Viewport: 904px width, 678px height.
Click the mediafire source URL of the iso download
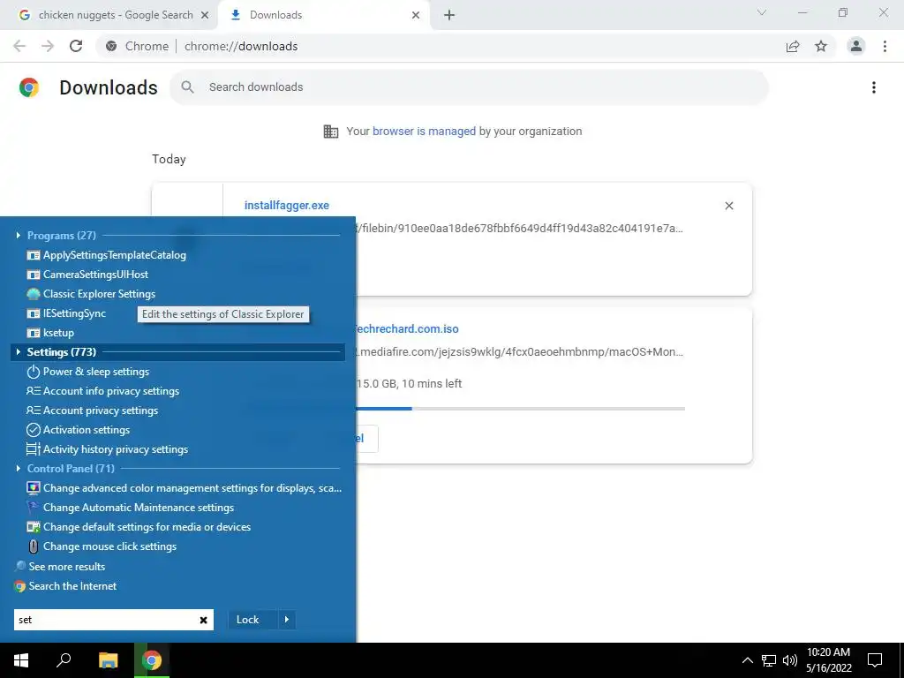(519, 351)
